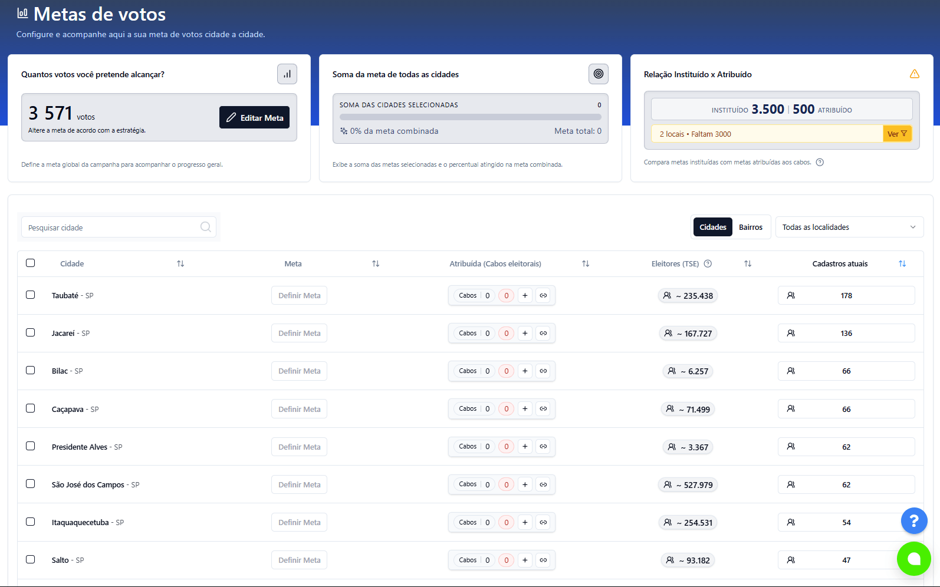This screenshot has width=940, height=587.
Task: Sort the table by the Eleitores (TSE) column
Action: click(x=748, y=263)
